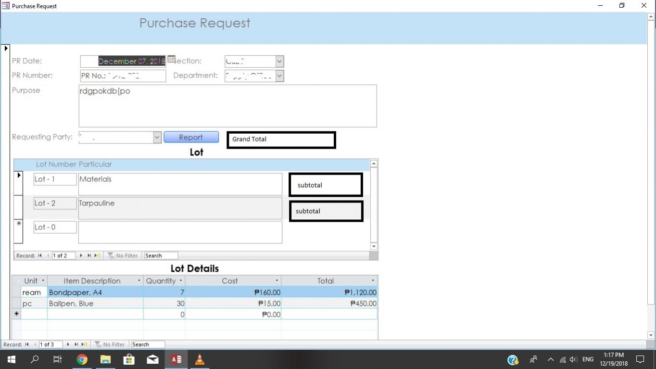Screen dimensions: 656x369
Task: Switch to Access app on the taskbar
Action: (176, 359)
